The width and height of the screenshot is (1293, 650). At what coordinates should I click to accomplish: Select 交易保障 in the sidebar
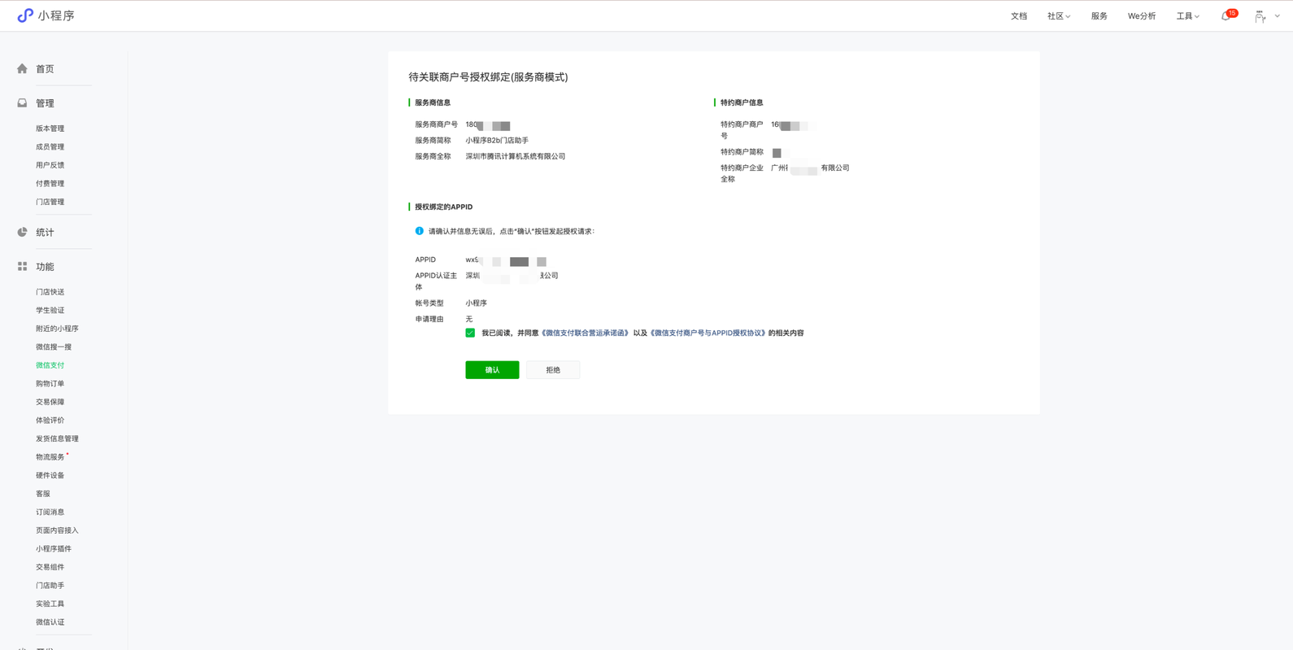(x=50, y=402)
